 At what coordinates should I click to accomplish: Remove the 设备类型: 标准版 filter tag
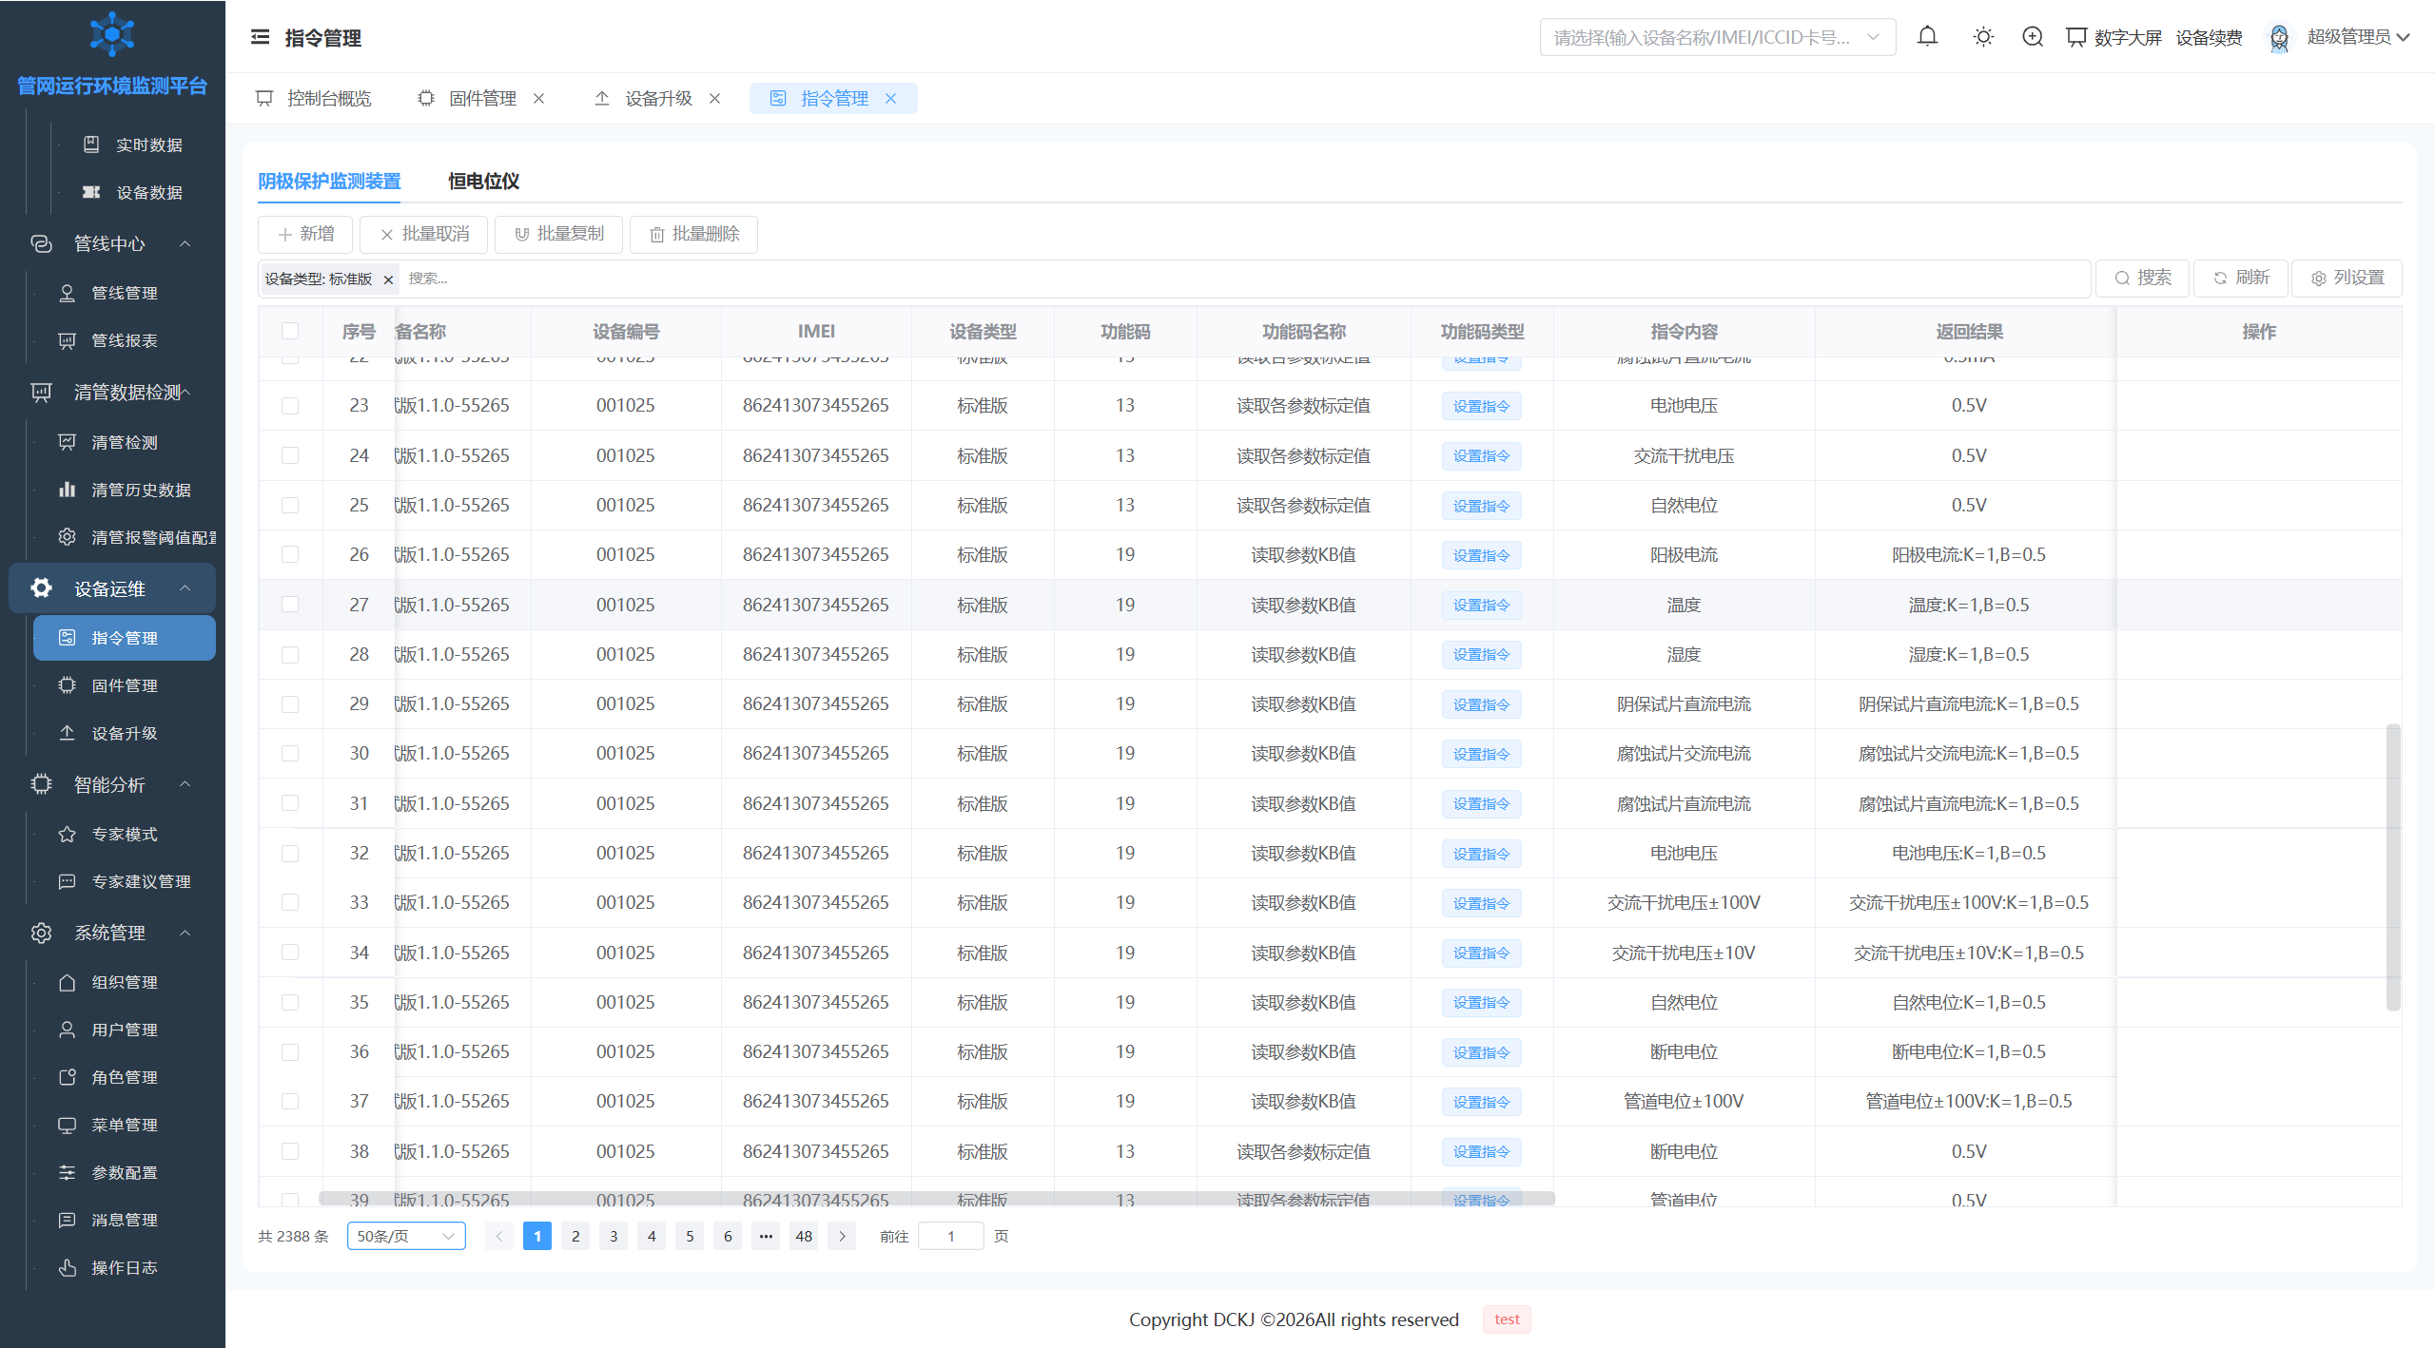point(388,279)
